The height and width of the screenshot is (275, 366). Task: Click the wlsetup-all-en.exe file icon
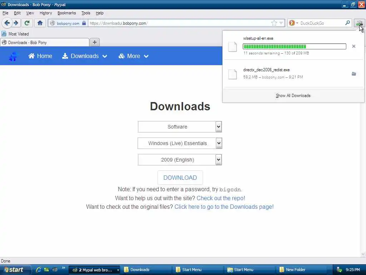point(232,47)
